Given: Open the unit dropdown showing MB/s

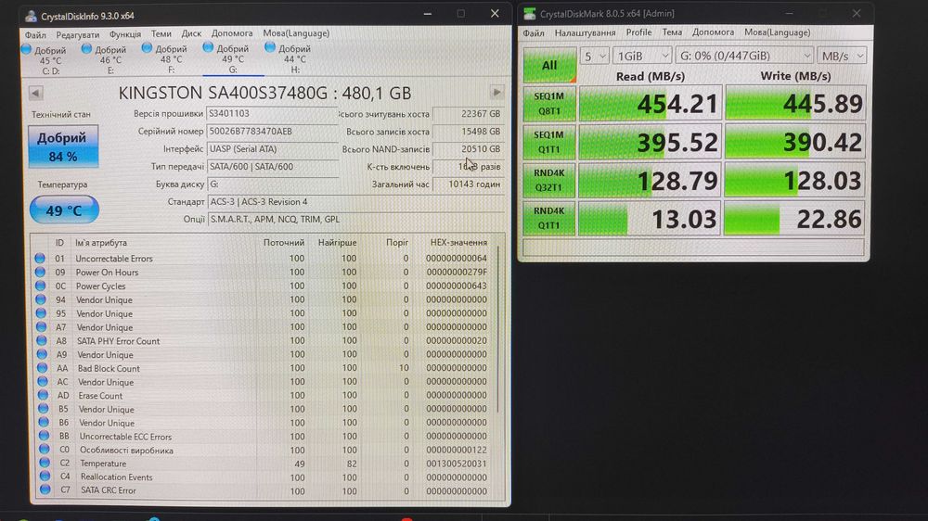Looking at the screenshot, I should point(842,56).
